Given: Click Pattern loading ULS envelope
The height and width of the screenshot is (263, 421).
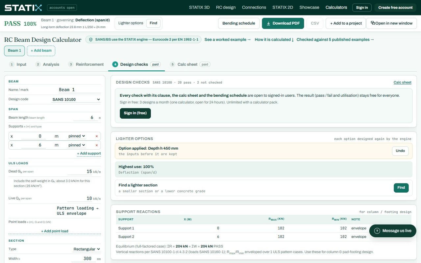Looking at the screenshot, I should [78, 211].
